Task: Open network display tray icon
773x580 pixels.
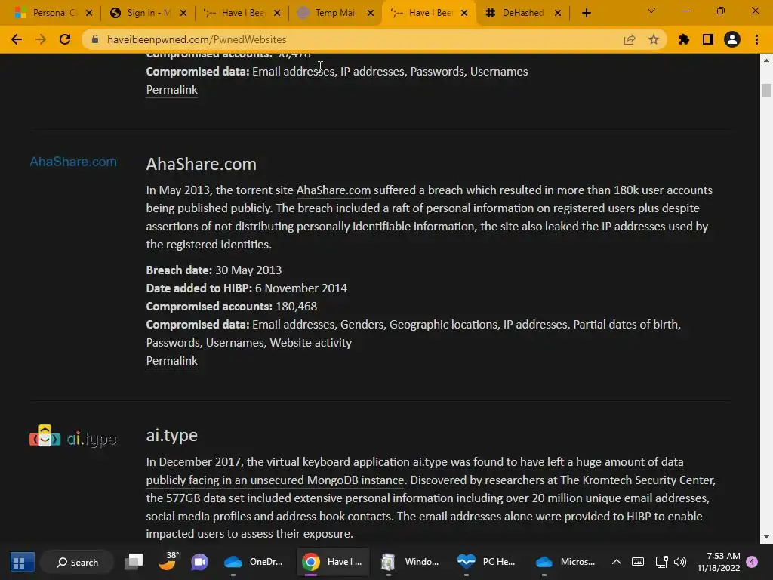Action: (x=661, y=562)
